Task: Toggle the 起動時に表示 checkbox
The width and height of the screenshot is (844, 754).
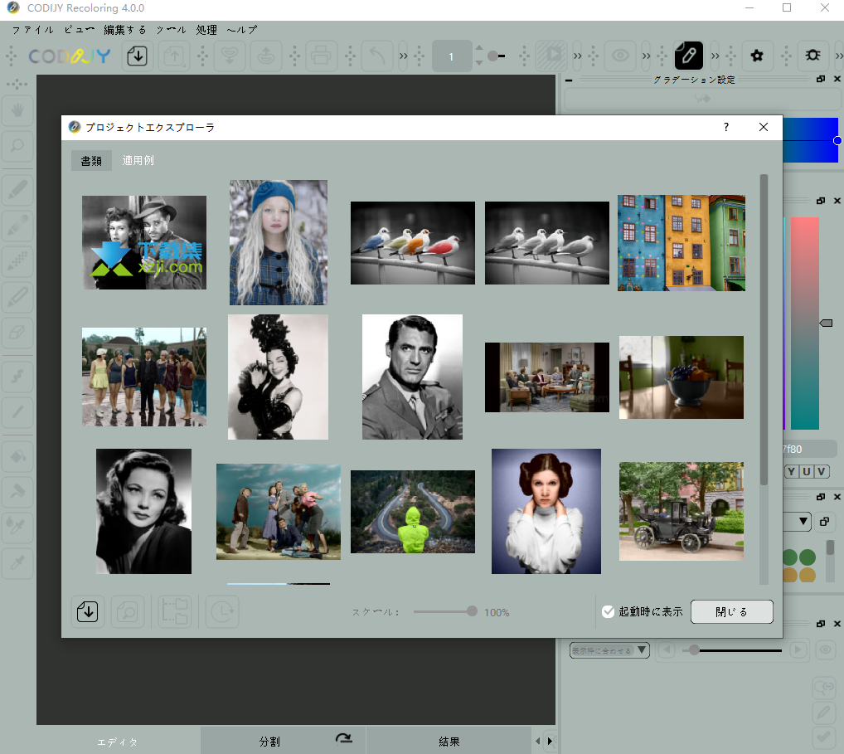Action: click(609, 612)
